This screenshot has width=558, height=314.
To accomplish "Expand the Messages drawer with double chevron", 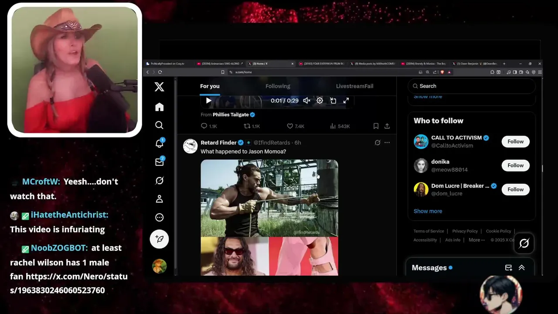I will 521,268.
